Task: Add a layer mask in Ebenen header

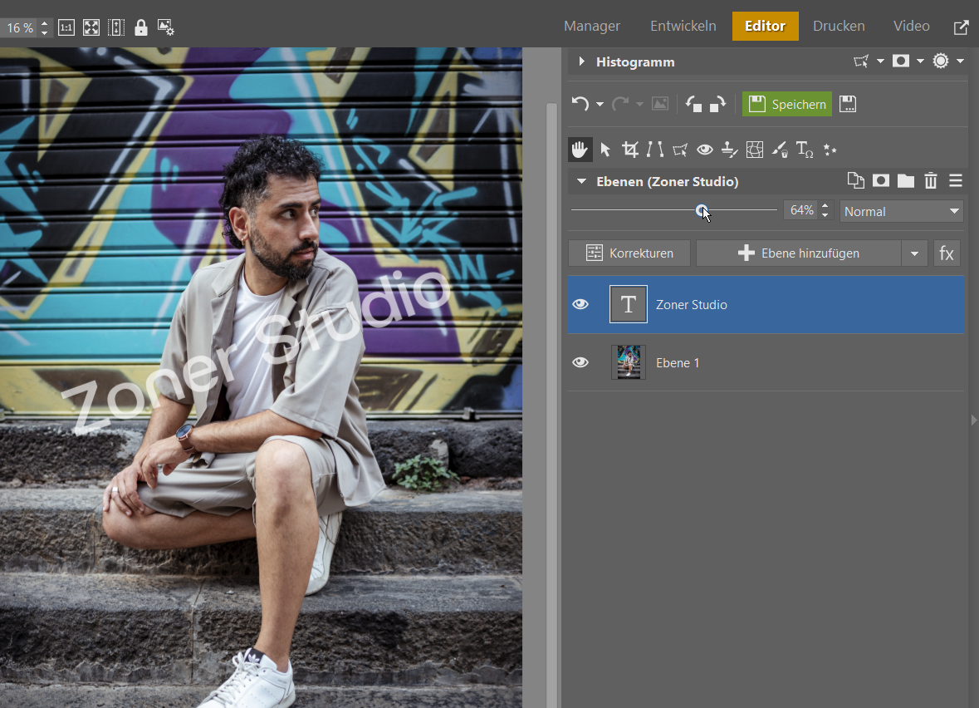Action: (880, 181)
